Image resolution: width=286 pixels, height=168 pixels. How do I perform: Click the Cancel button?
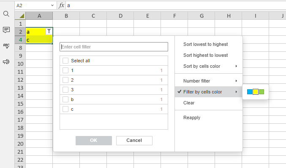click(x=134, y=140)
